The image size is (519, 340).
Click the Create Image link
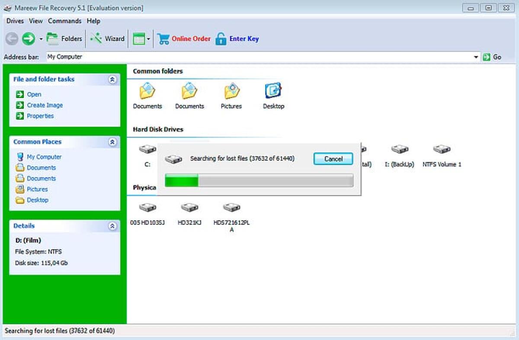[x=45, y=105]
